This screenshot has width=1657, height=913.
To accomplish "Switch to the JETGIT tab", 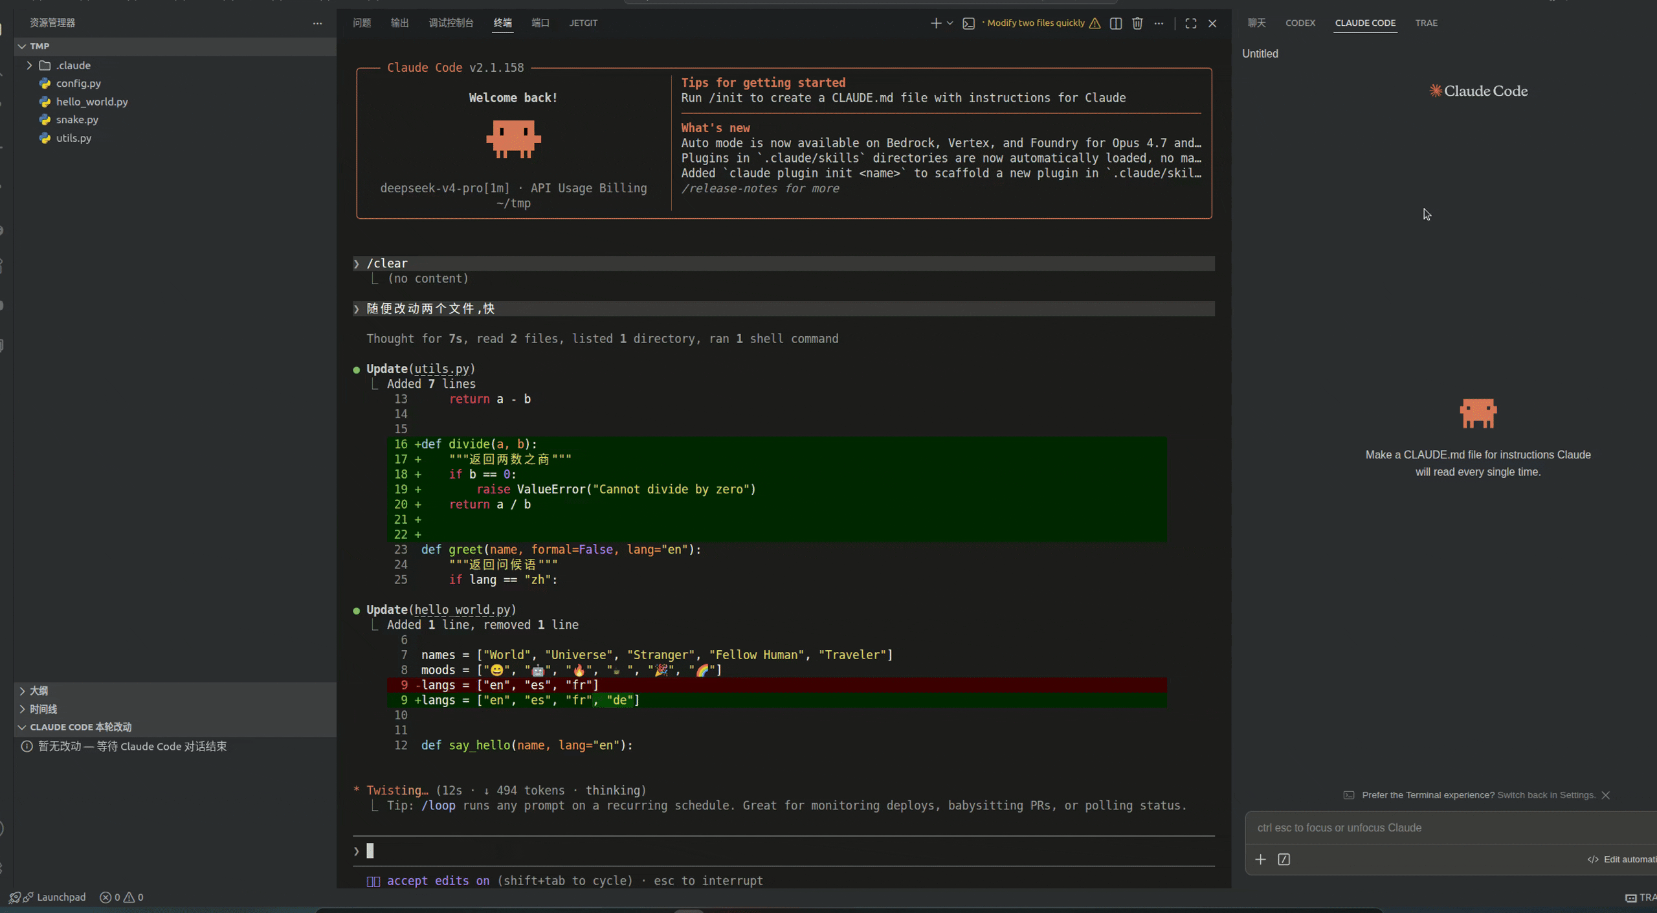I will point(583,23).
